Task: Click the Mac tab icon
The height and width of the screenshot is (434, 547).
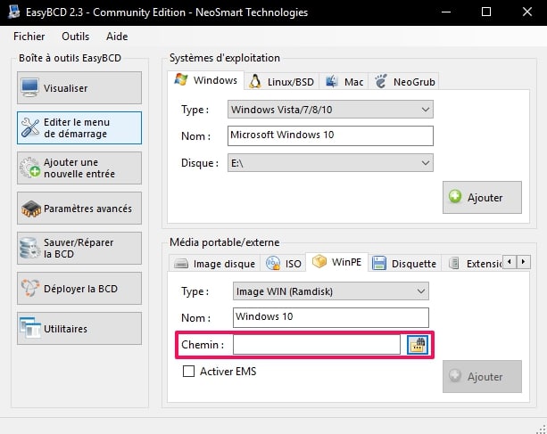Action: tap(331, 81)
